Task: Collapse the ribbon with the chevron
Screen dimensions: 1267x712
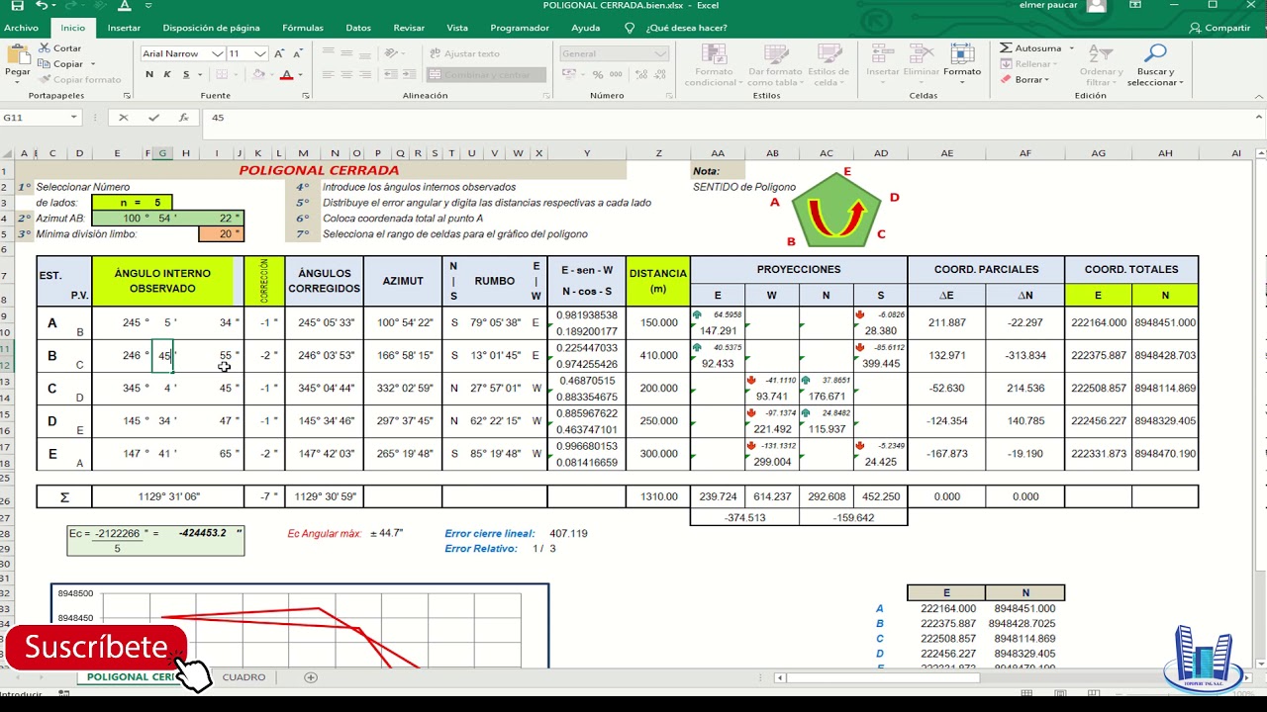Action: coord(1257,96)
